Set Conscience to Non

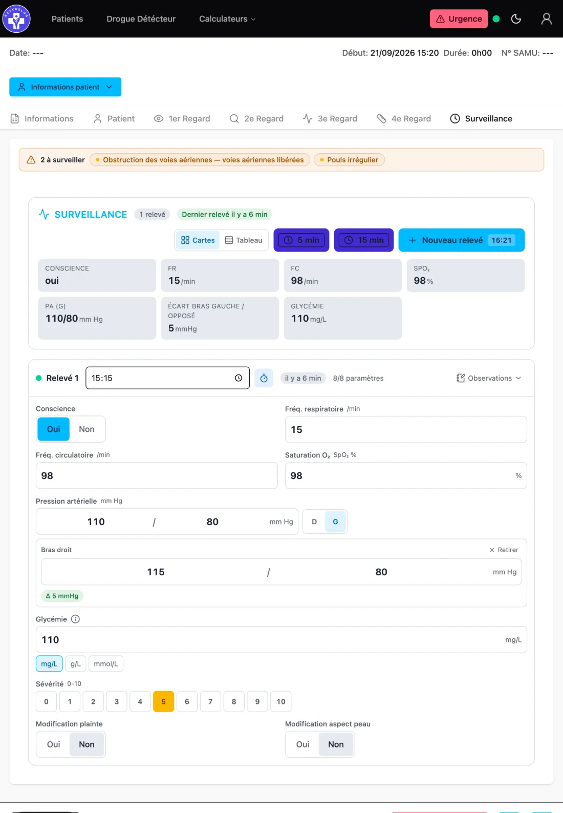point(86,429)
